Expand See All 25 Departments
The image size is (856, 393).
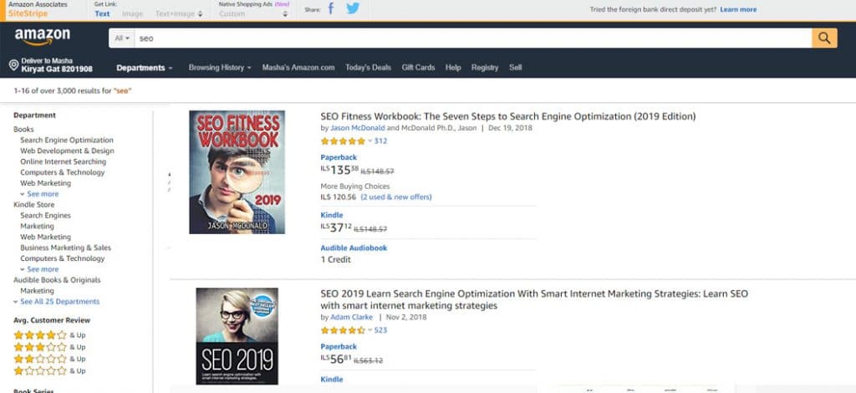click(57, 302)
